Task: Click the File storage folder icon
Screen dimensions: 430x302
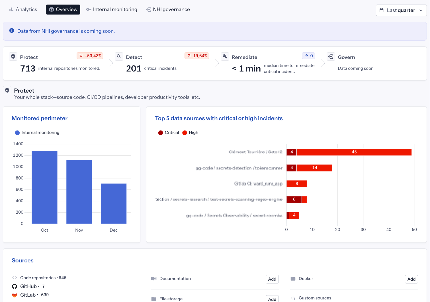Action: click(154, 299)
